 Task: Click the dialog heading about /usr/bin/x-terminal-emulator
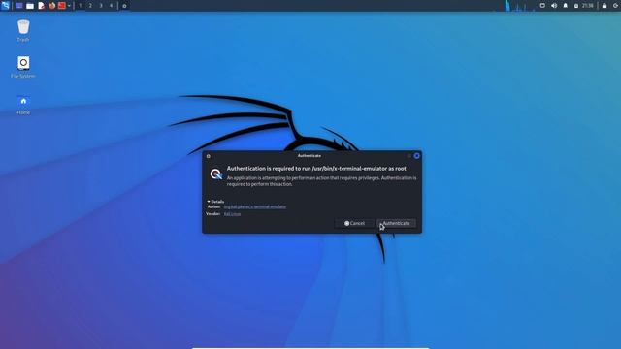(x=316, y=168)
